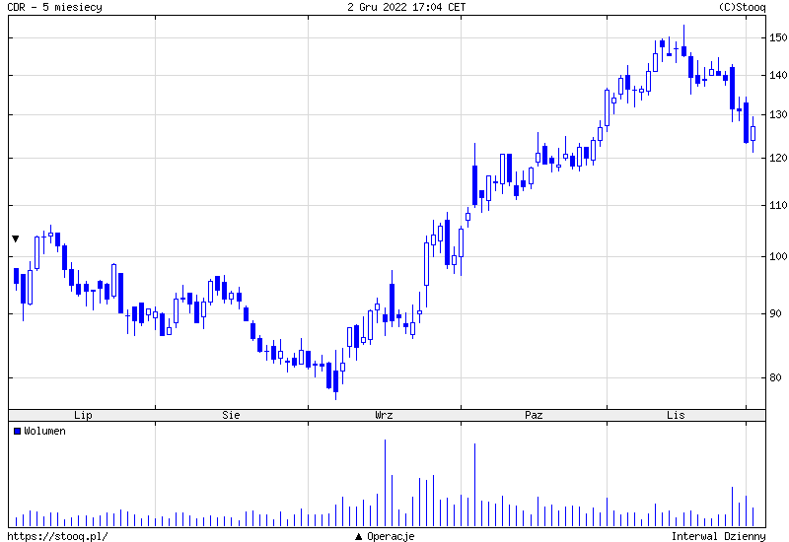The width and height of the screenshot is (789, 542).
Task: Click the https://stooq.pl/ link text
Action: (57, 536)
